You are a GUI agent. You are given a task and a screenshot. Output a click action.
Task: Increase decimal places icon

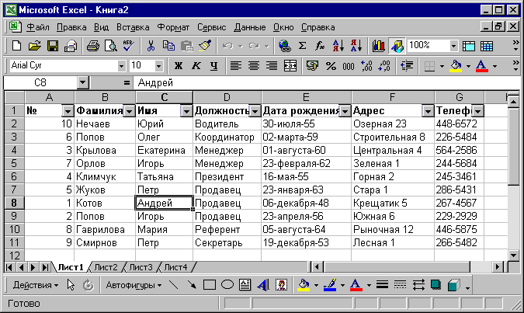click(x=366, y=65)
